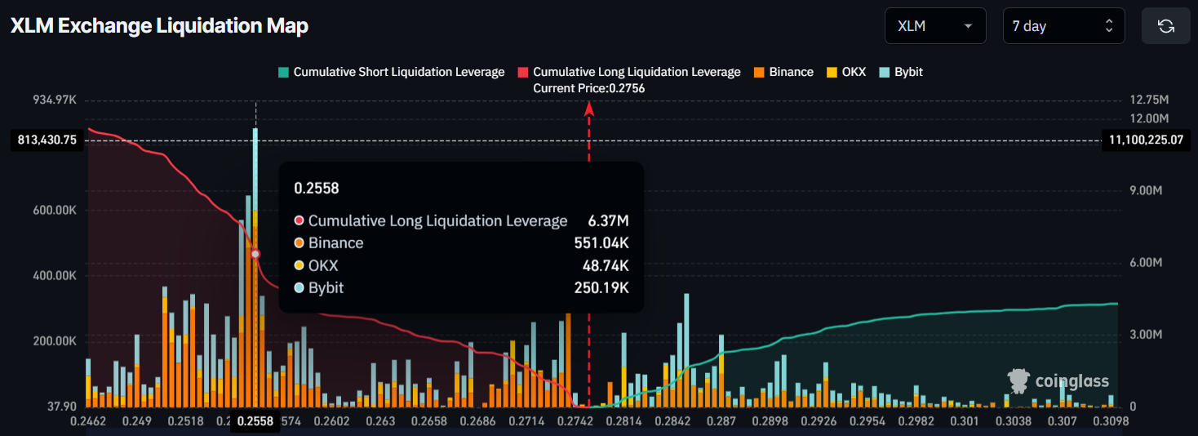
Task: Click the refresh chart icon button
Action: point(1166,26)
